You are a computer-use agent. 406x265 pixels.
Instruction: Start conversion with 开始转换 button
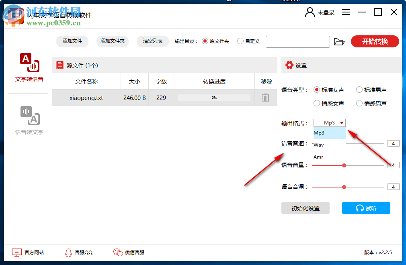375,41
